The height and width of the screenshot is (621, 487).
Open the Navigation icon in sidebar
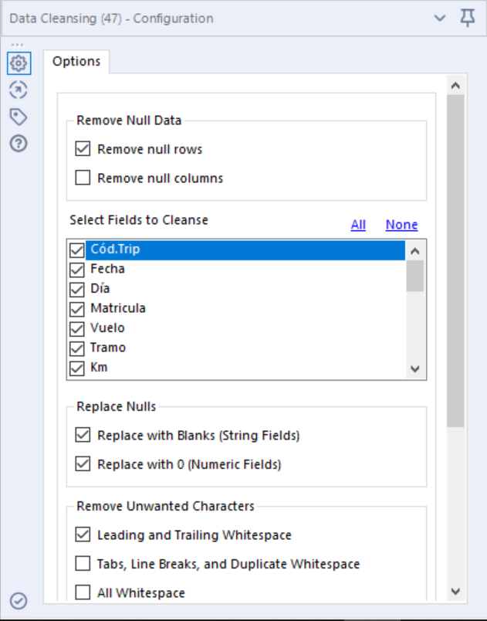tap(19, 90)
